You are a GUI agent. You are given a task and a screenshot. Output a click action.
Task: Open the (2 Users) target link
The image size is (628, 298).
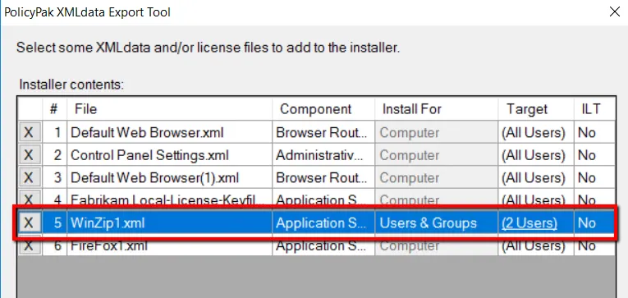529,223
